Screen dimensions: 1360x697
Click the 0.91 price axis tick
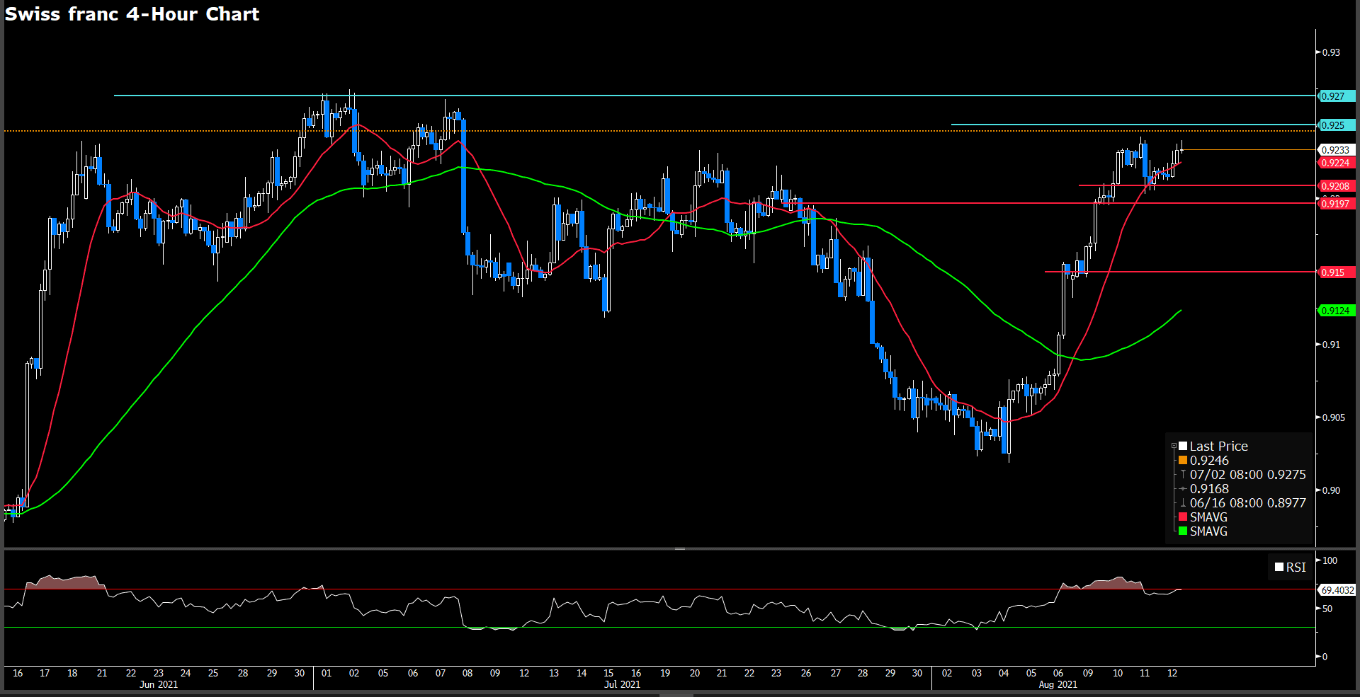click(x=1331, y=345)
